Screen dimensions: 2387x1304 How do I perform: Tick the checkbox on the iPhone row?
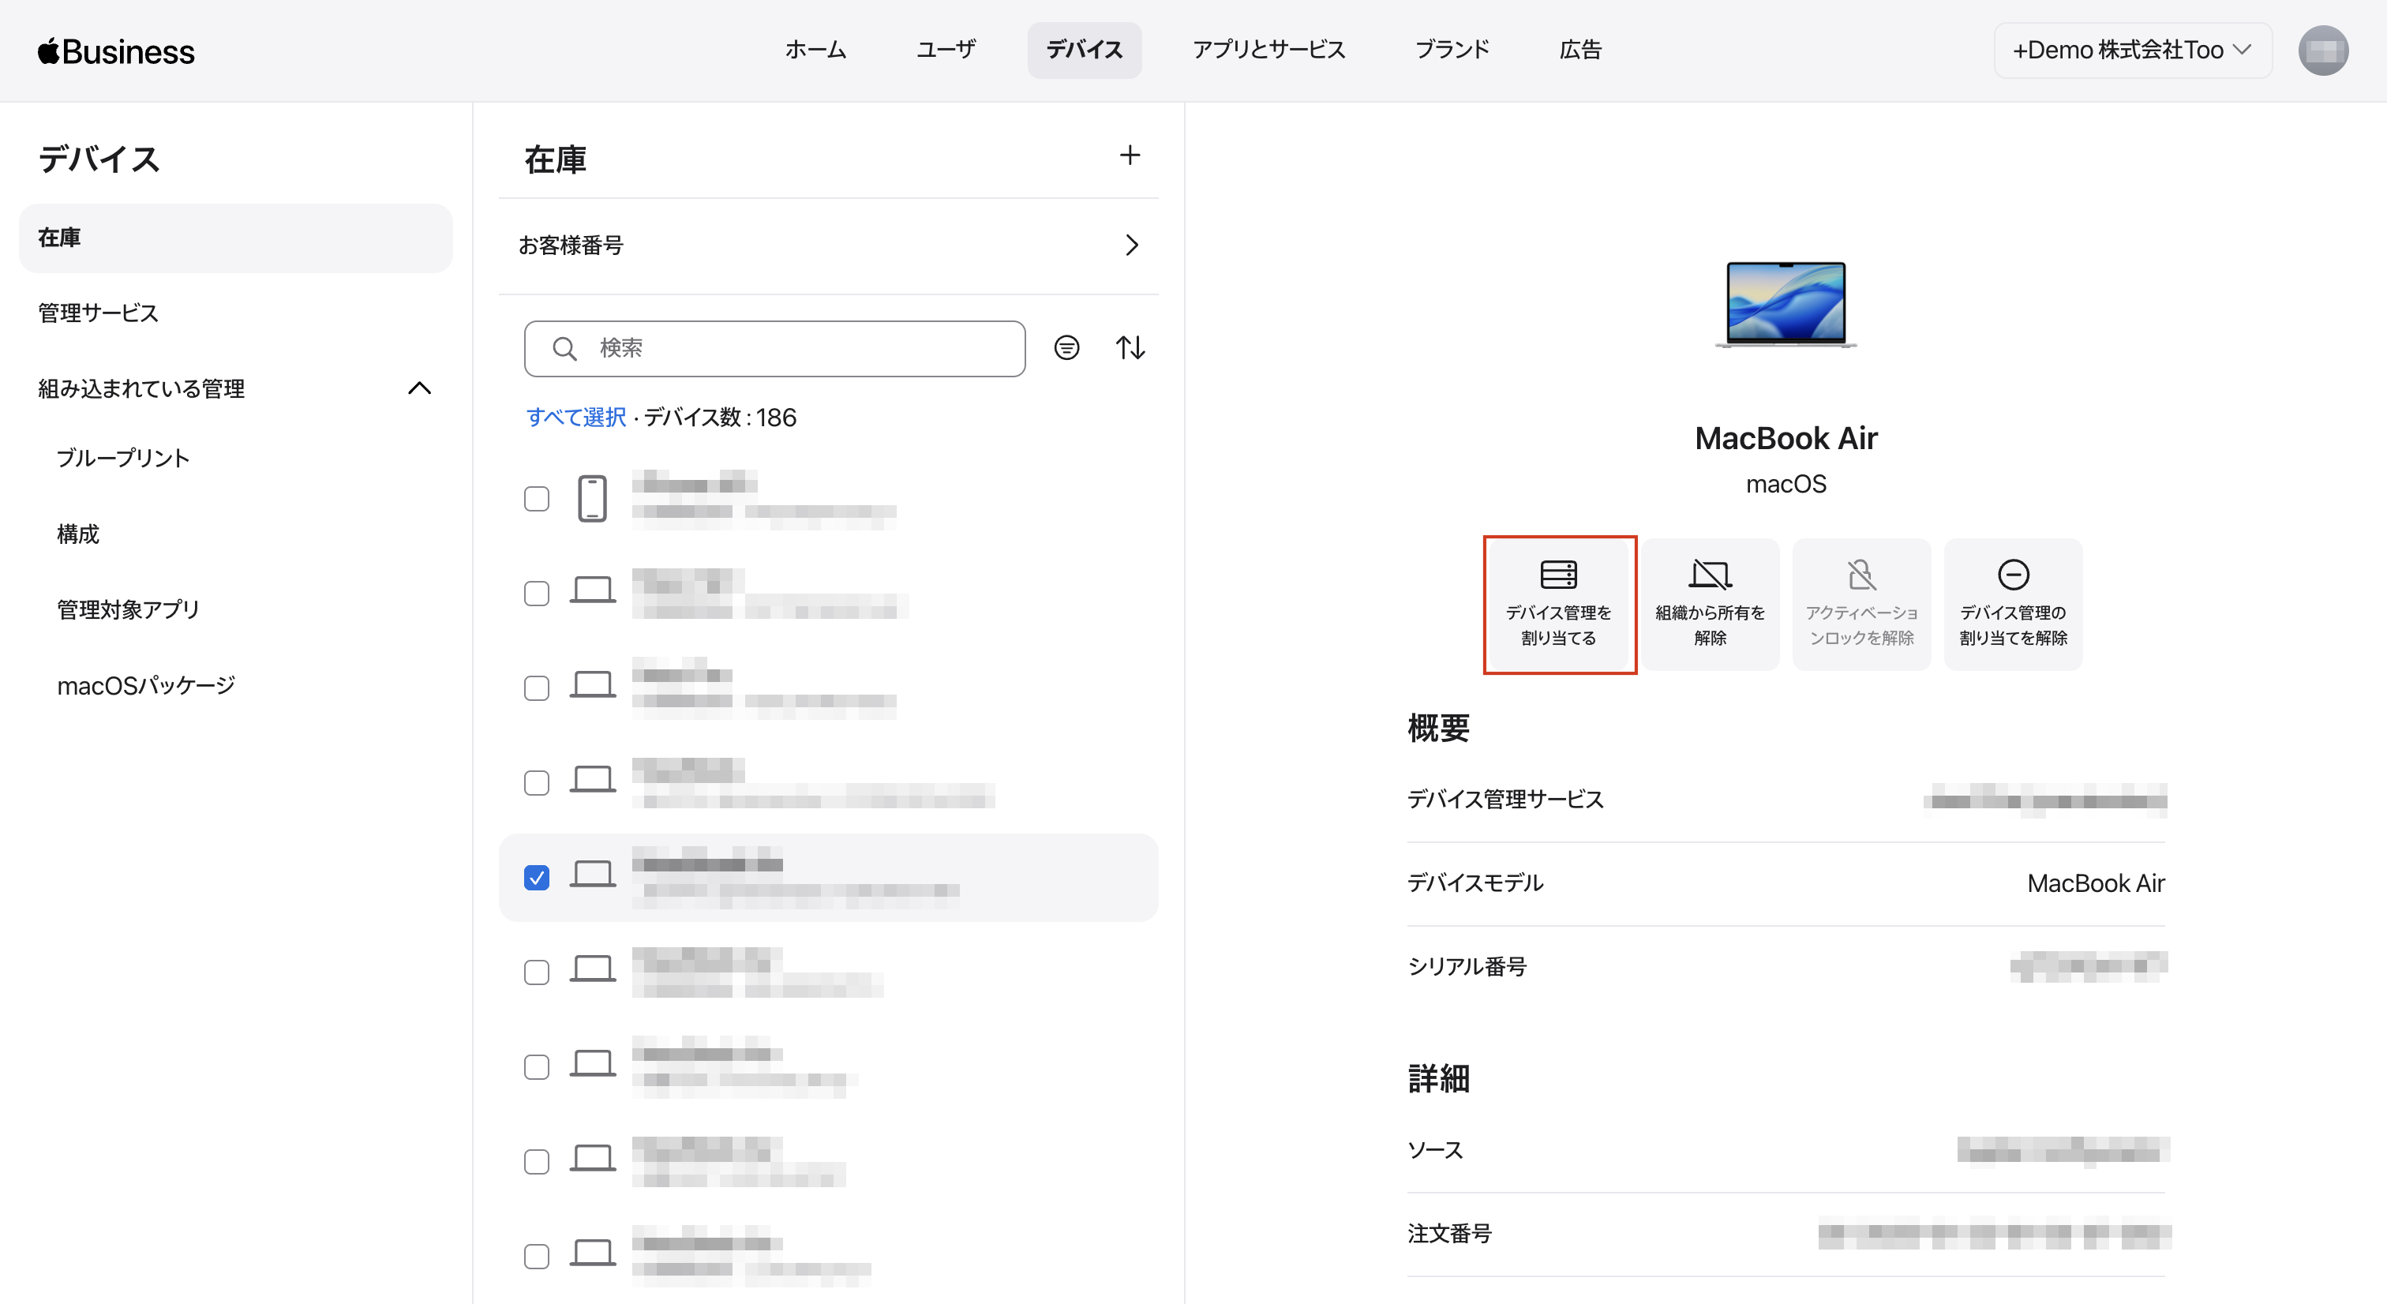click(x=537, y=499)
